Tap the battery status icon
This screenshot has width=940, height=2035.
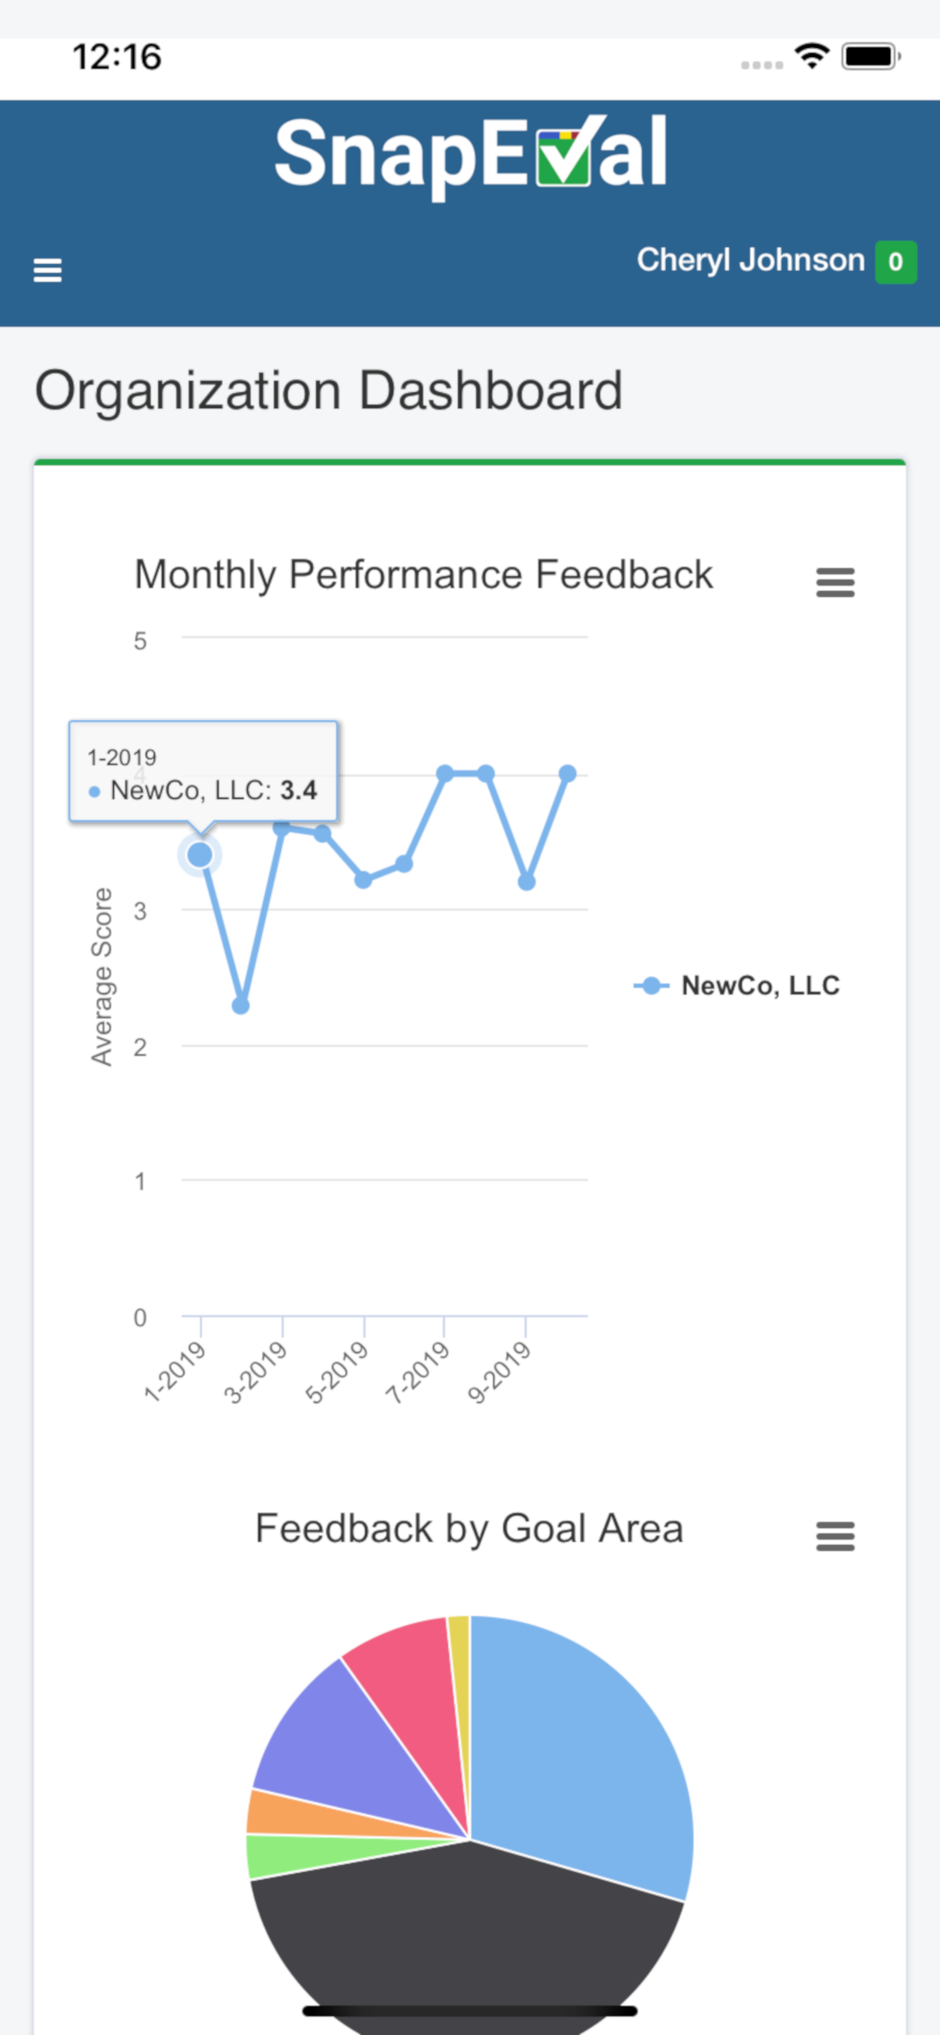coord(870,57)
